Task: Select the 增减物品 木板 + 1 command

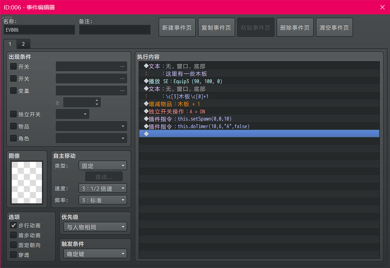Action: pos(259,104)
